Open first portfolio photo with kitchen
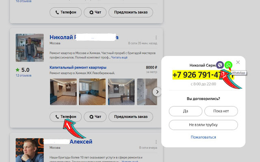The image size is (260, 162). click(x=63, y=92)
